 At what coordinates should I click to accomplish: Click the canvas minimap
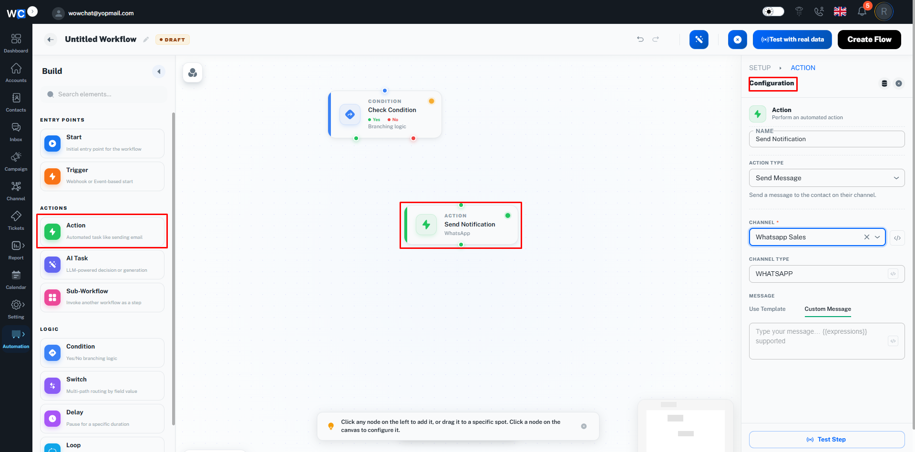point(686,426)
